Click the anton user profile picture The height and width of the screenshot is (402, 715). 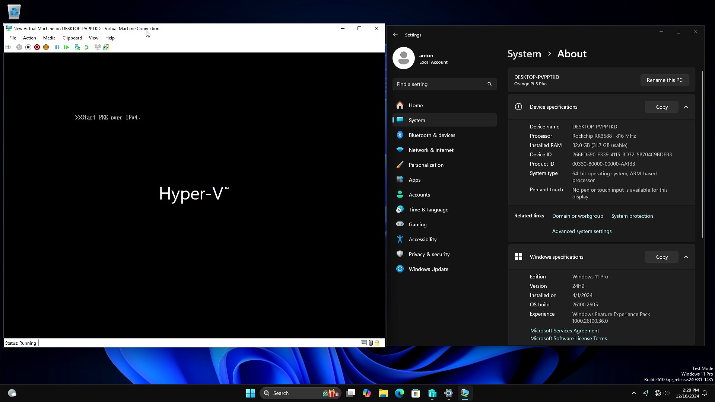(x=403, y=58)
